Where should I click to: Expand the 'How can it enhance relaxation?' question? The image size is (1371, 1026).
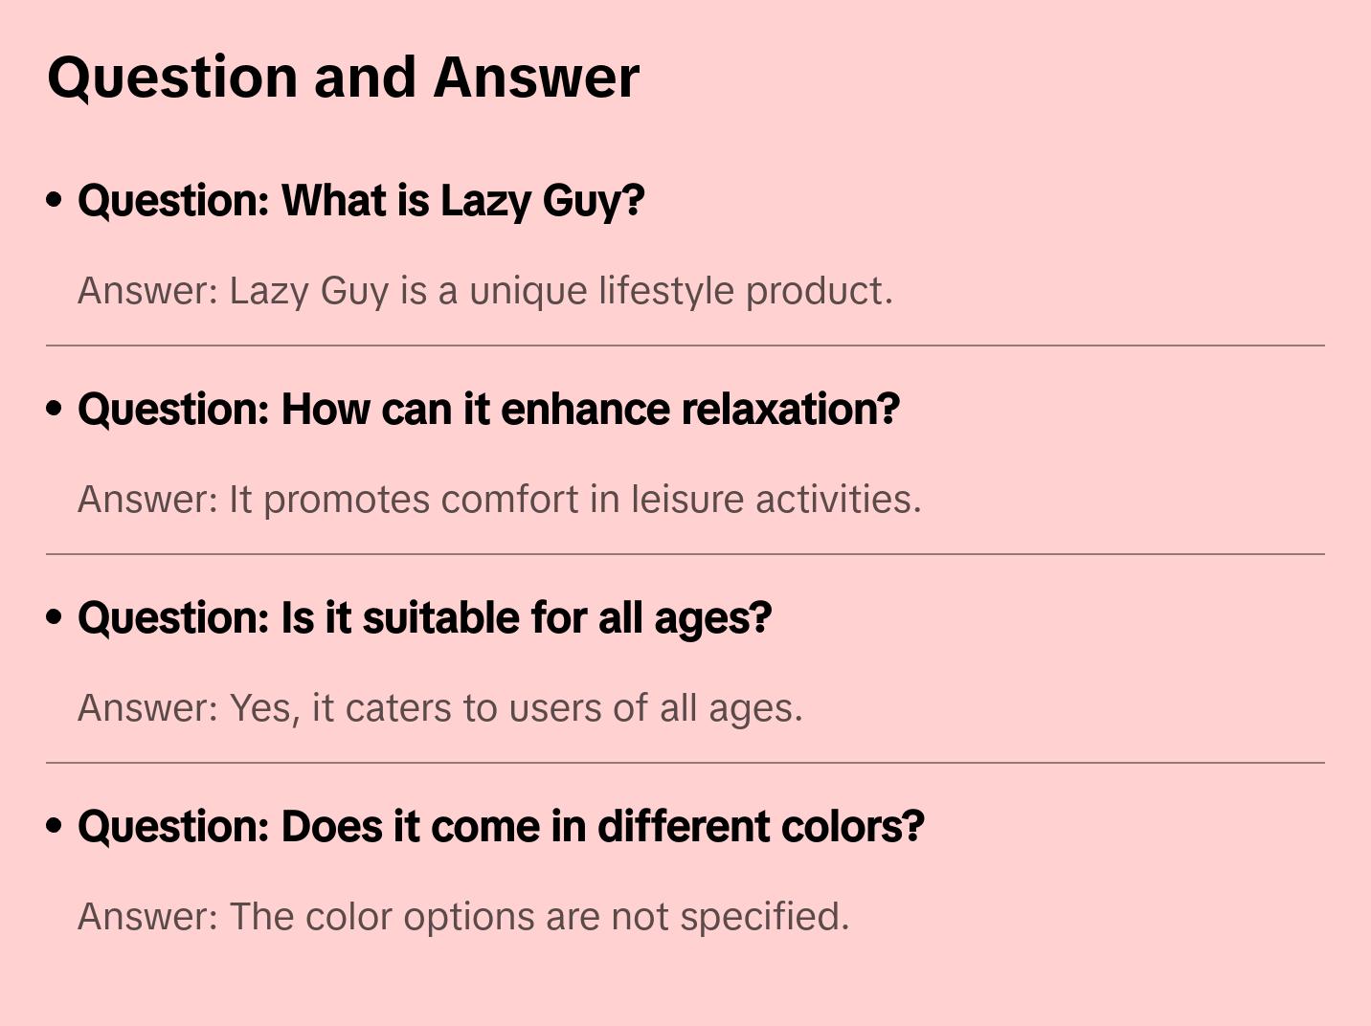[x=488, y=410]
